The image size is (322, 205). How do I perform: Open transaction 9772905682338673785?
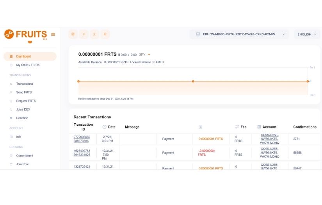tap(82, 139)
